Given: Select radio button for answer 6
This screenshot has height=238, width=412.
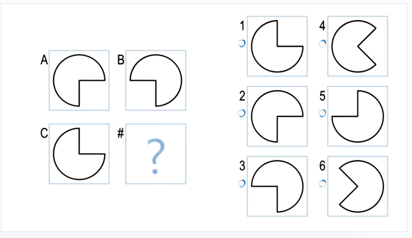Looking at the screenshot, I should (x=322, y=183).
